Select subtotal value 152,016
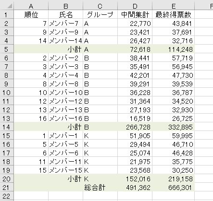 point(135,179)
